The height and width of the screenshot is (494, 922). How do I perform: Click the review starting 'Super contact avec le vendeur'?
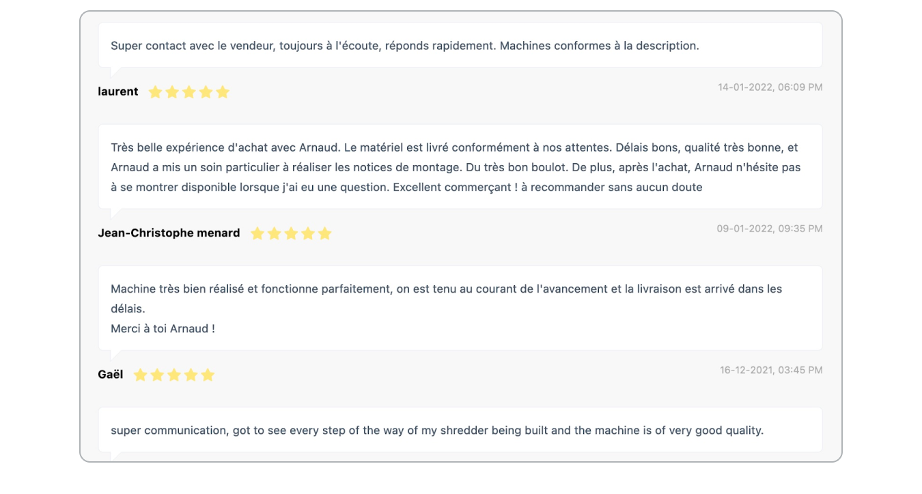pyautogui.click(x=460, y=45)
